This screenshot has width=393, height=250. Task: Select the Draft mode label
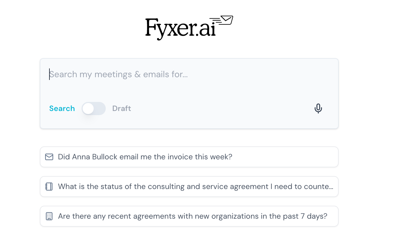click(x=122, y=109)
